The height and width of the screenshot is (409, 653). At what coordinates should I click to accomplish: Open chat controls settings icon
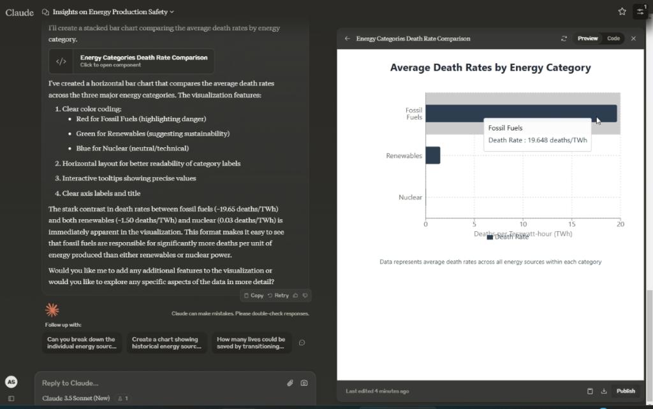(640, 11)
